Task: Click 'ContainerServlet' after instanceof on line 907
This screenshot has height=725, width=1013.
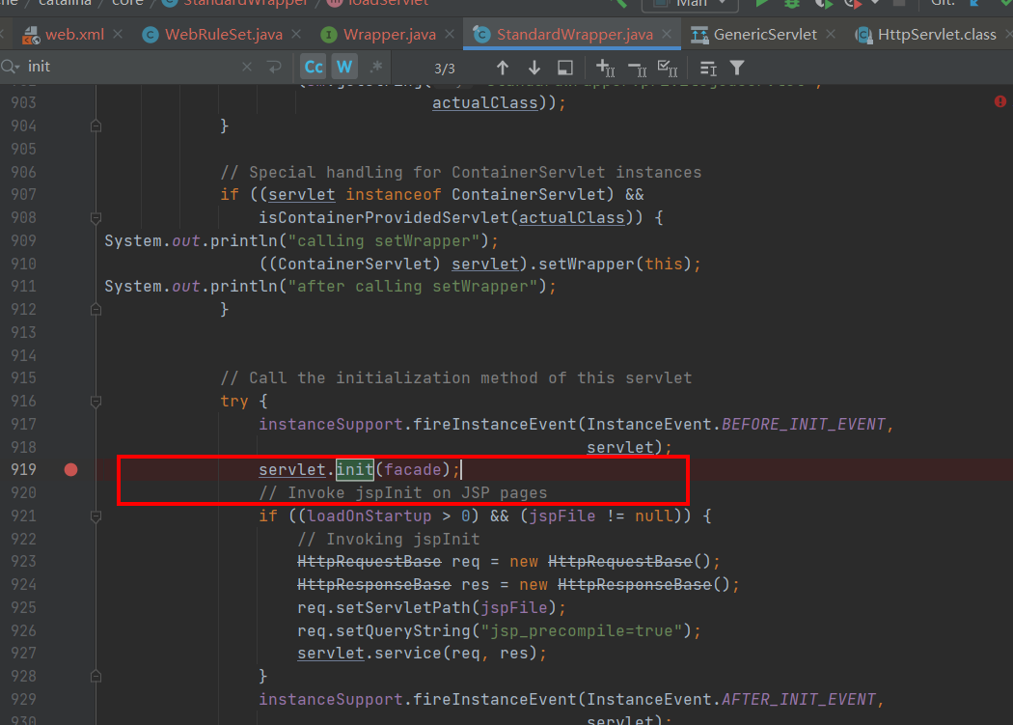Action: coord(529,195)
